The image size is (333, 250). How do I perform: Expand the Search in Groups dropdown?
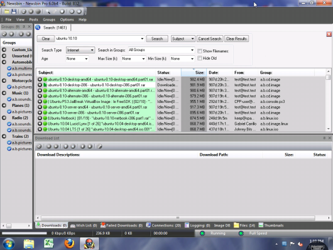coord(161,50)
